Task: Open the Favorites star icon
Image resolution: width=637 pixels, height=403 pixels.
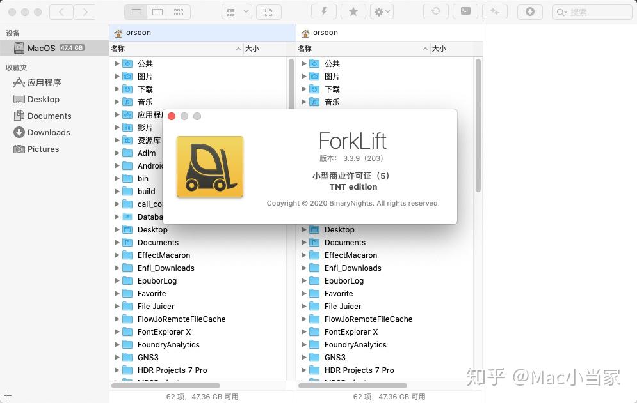Action: (353, 11)
